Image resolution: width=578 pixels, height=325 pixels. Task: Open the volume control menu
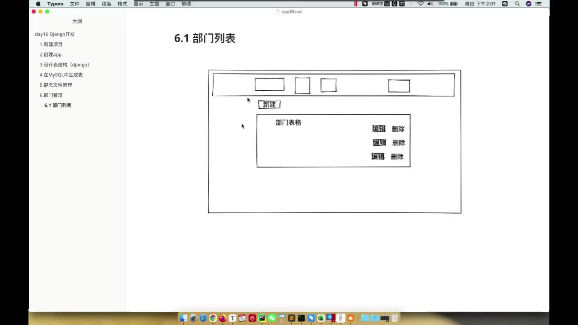coord(430,4)
